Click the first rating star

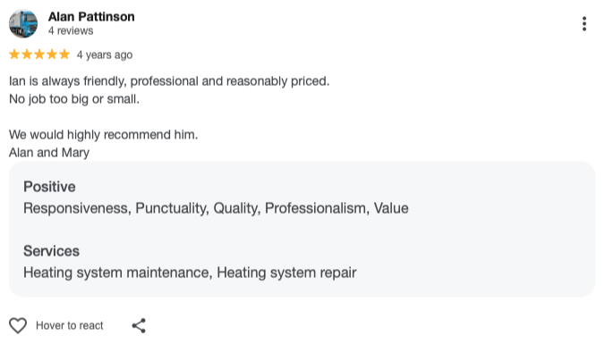coord(14,55)
